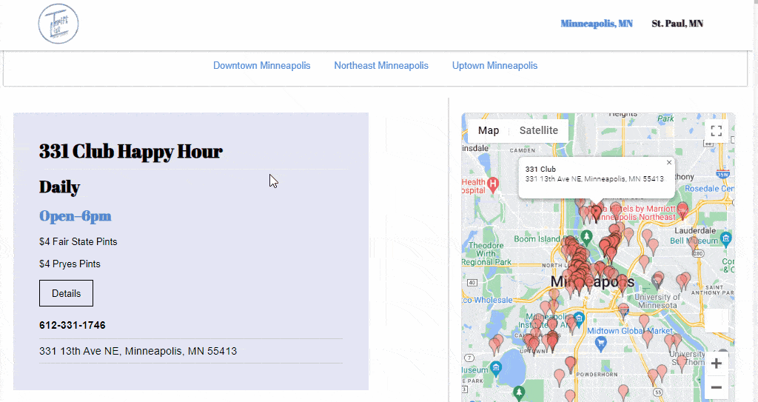
Task: Go to Downtown Minneapolis listings
Action: click(262, 66)
